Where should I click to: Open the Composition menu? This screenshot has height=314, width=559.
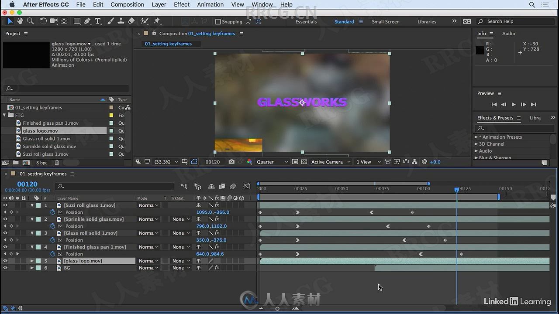[127, 4]
